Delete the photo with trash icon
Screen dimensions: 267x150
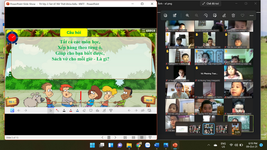(233, 15)
